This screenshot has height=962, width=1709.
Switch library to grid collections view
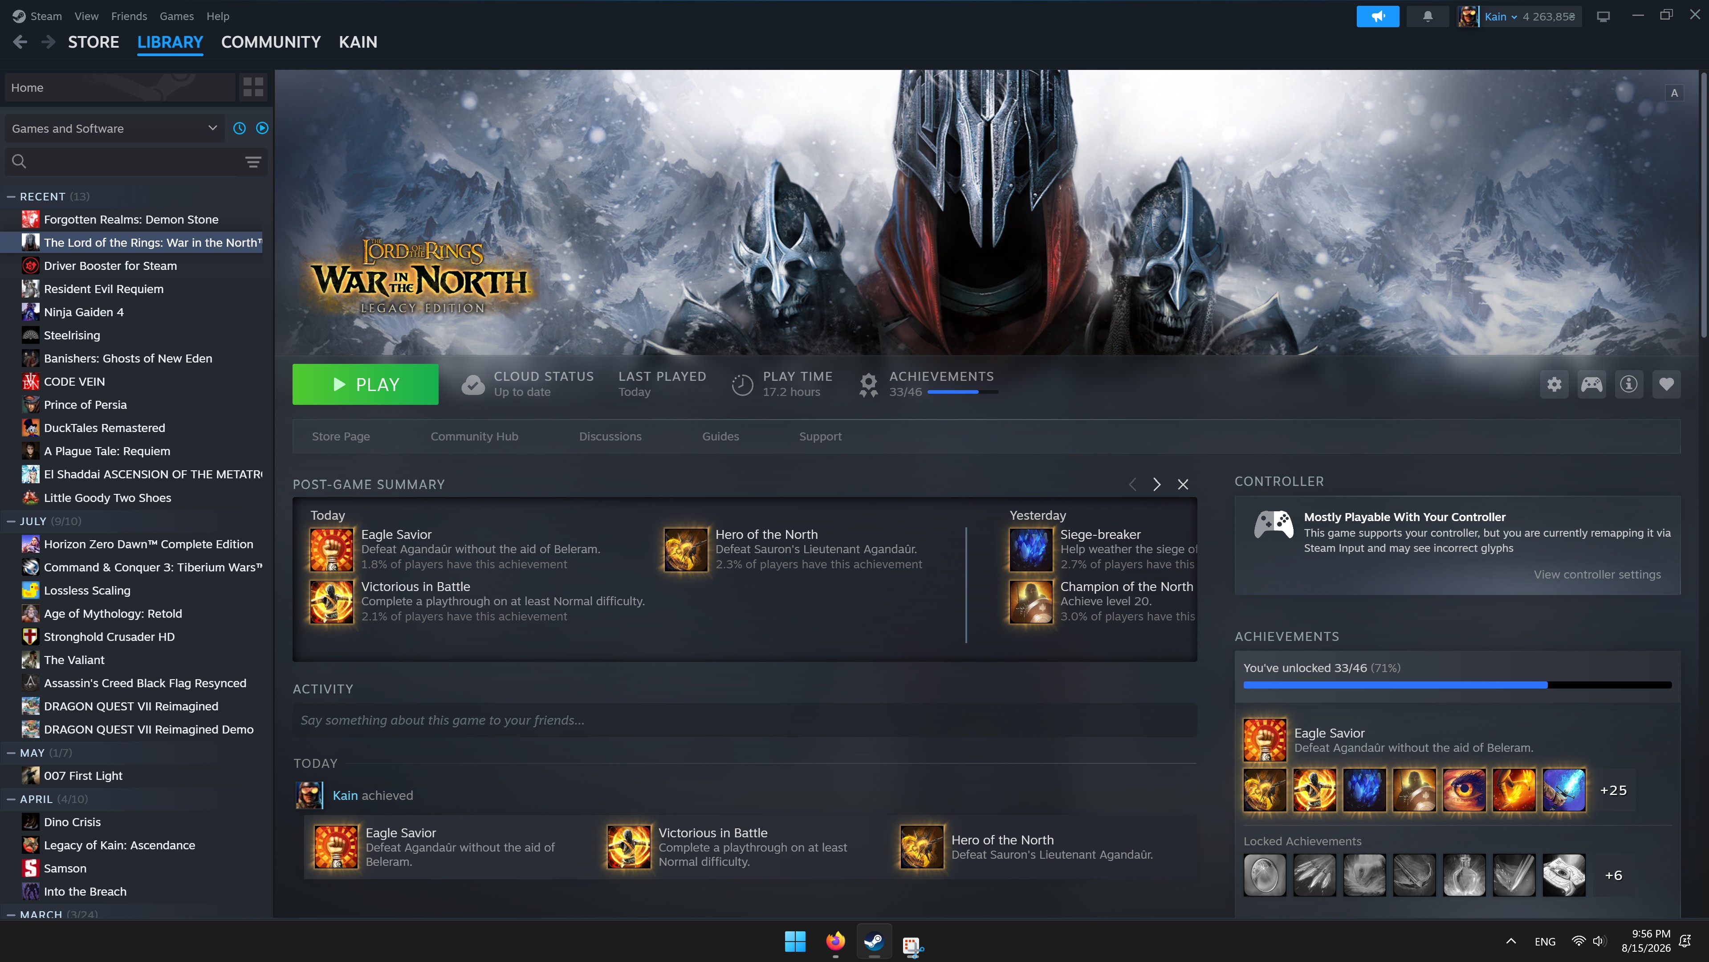[253, 88]
